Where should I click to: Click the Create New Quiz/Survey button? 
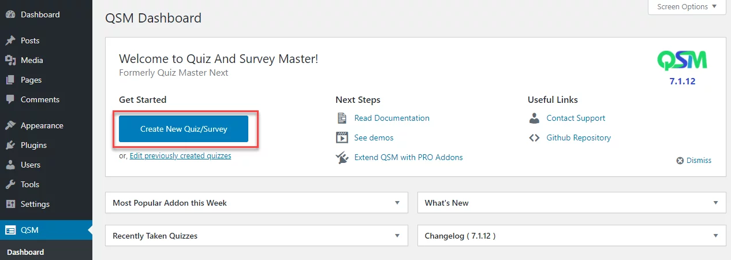(184, 129)
